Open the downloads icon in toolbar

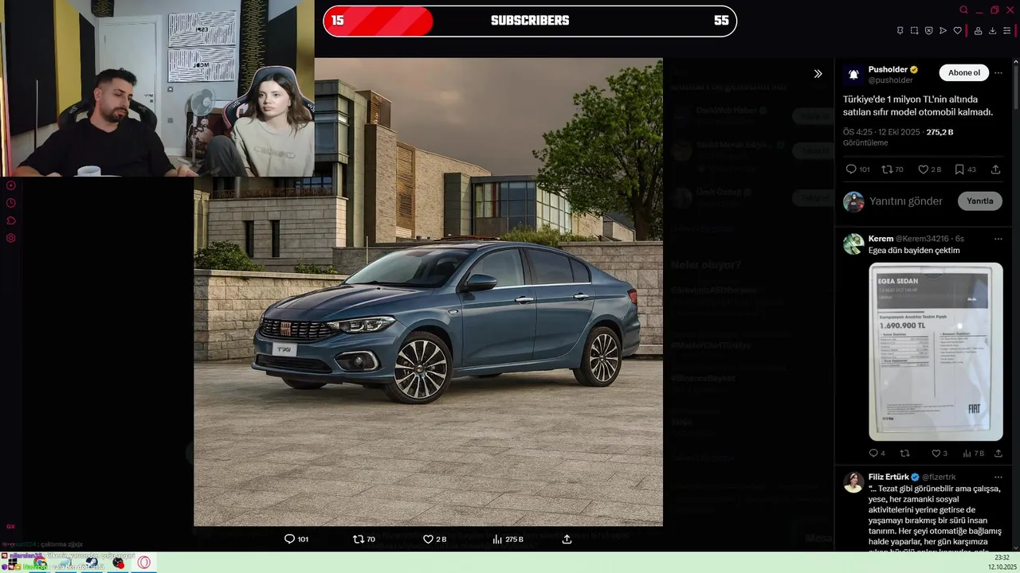pyautogui.click(x=993, y=31)
